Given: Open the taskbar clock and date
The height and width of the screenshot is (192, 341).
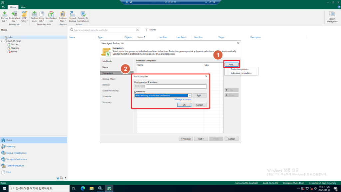Looking at the screenshot, I should tap(324, 188).
